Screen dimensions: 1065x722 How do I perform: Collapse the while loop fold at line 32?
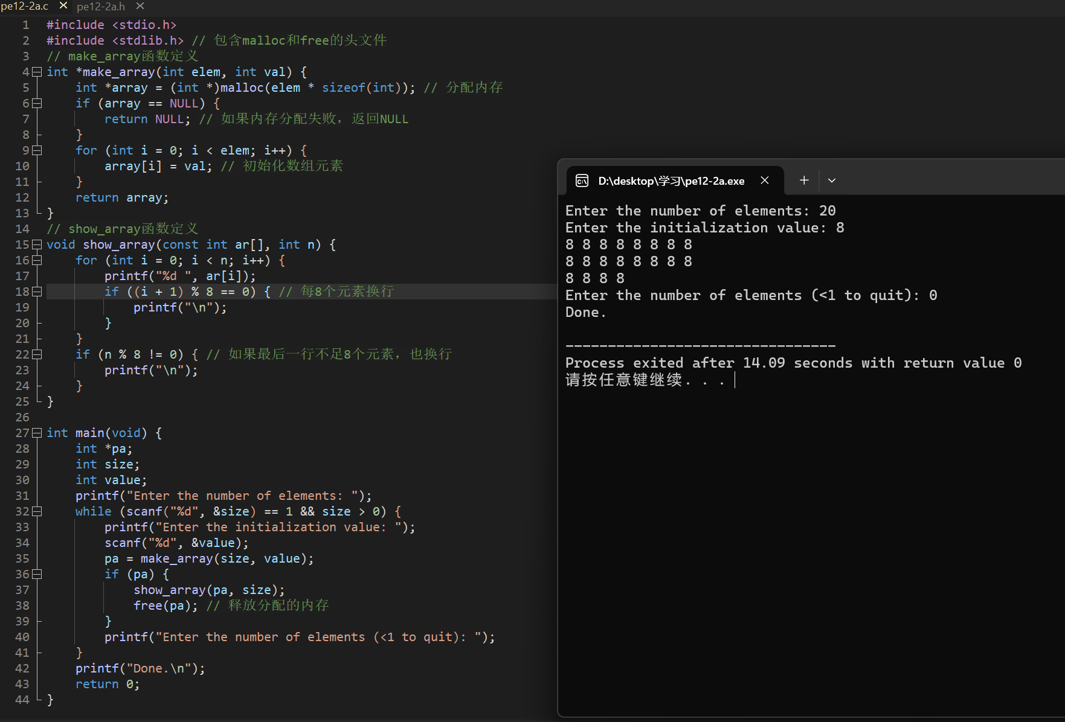click(37, 511)
